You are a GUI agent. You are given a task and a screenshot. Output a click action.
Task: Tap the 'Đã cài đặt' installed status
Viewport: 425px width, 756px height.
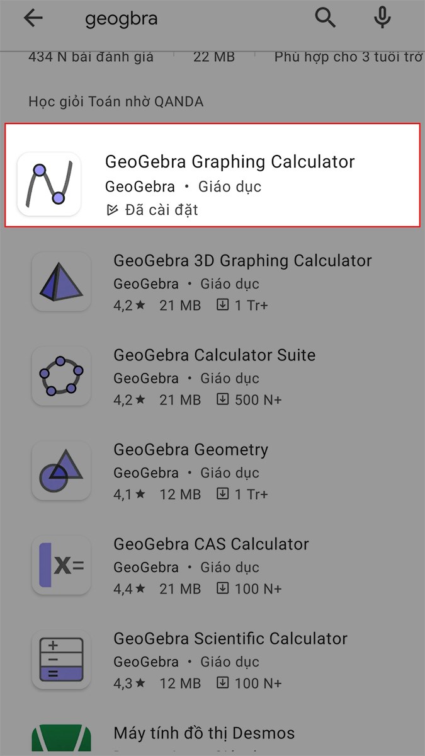(x=152, y=210)
